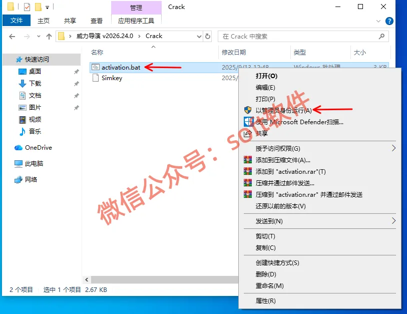407x314 pixels.
Task: Choose 以管理员身份运行(A) menu item
Action: 320,110
